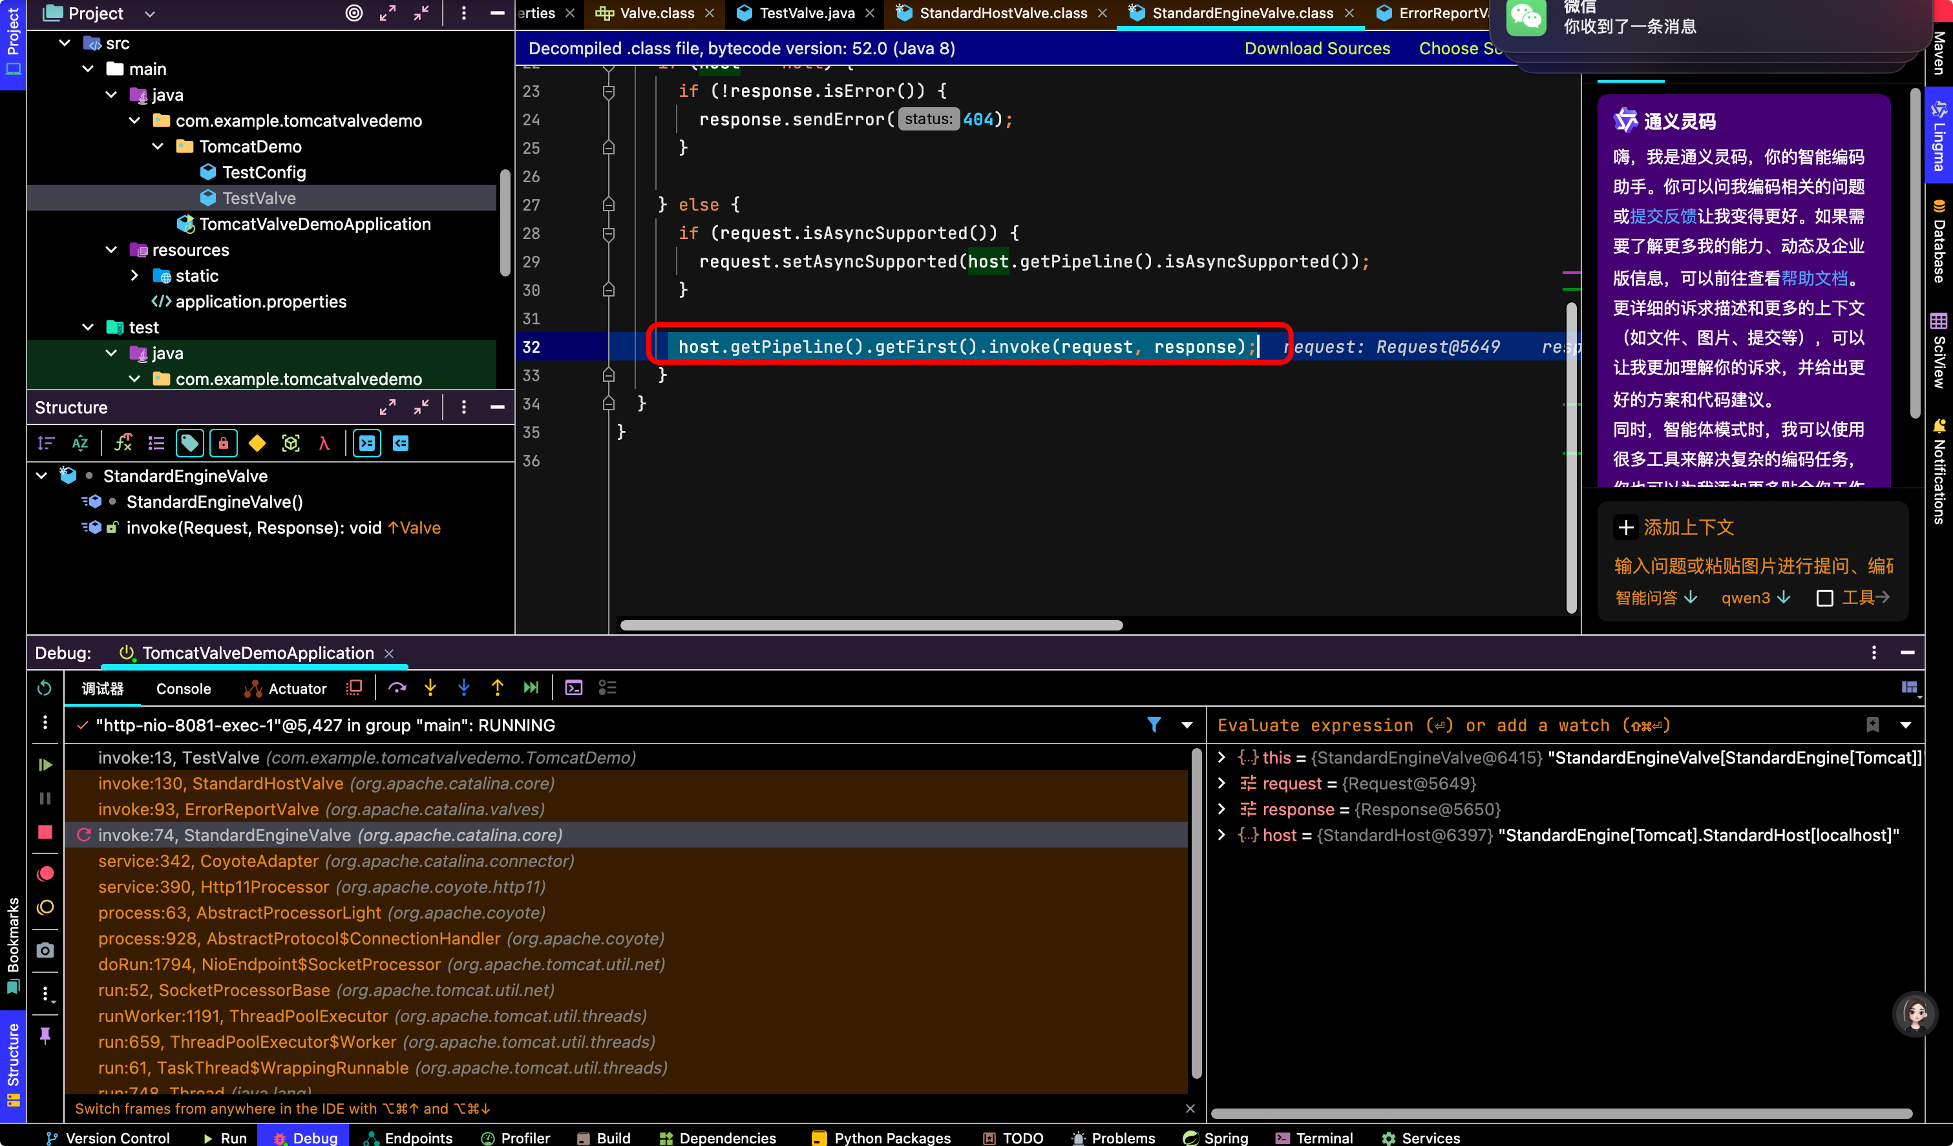Toggle Show Lambdas in Structure panel
The height and width of the screenshot is (1146, 1953).
[324, 443]
